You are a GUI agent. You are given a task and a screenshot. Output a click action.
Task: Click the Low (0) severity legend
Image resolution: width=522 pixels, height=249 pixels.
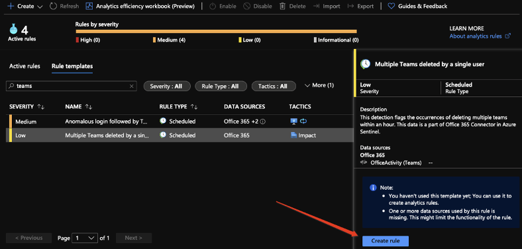pyautogui.click(x=250, y=40)
